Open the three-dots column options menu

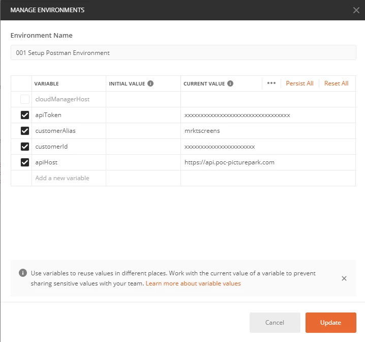pyautogui.click(x=271, y=83)
